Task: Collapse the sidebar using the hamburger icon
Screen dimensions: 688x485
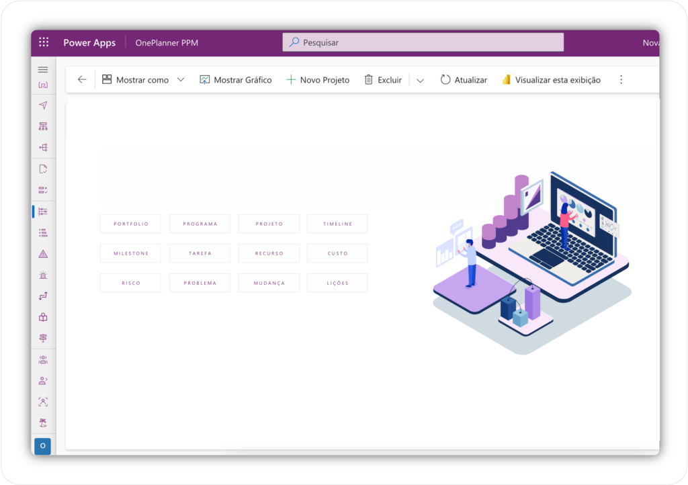Action: pos(42,69)
